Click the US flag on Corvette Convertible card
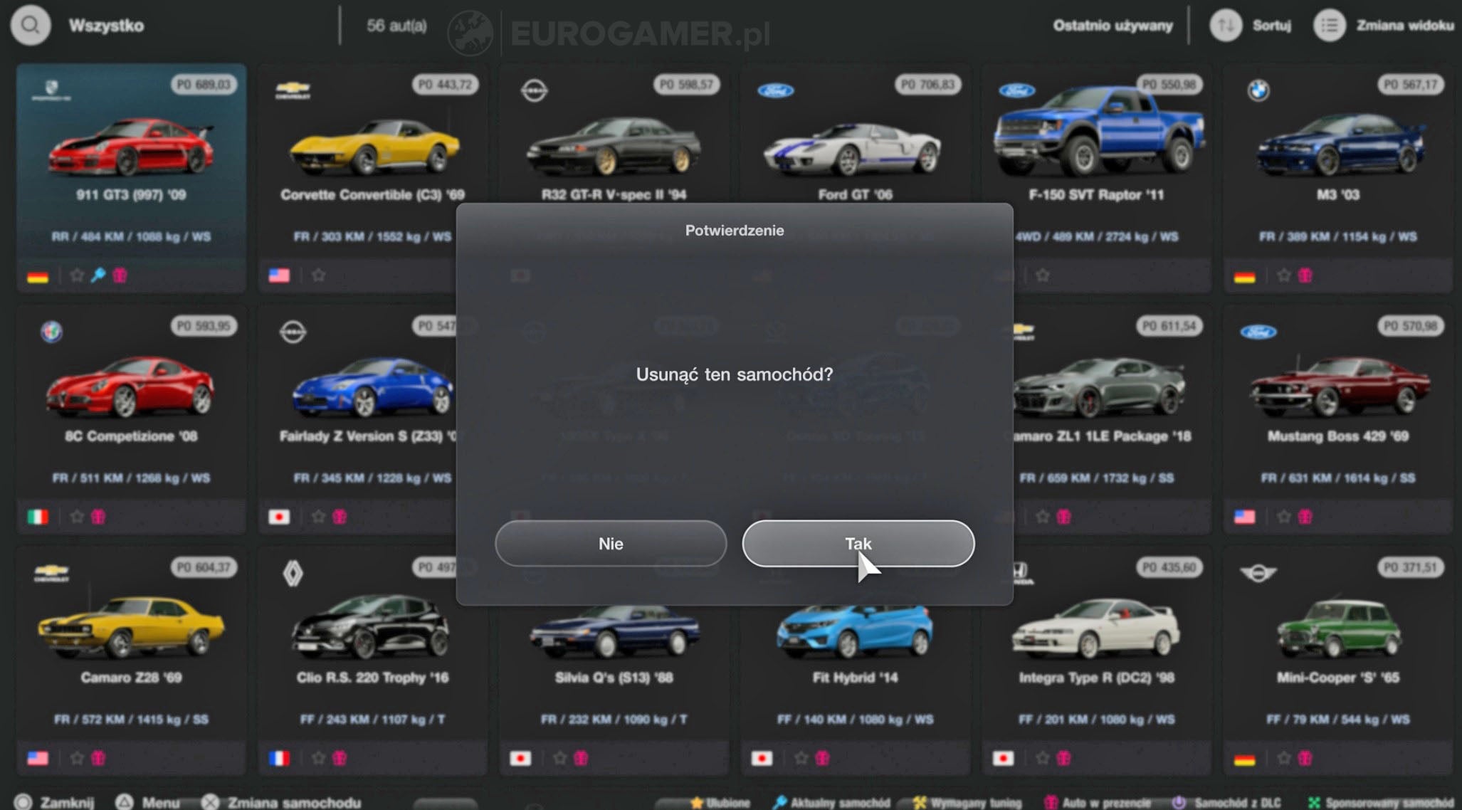This screenshot has width=1462, height=810. click(x=279, y=276)
